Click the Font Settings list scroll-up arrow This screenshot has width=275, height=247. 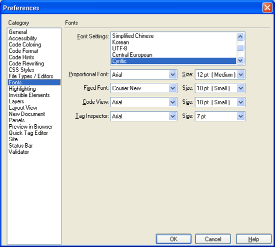240,36
